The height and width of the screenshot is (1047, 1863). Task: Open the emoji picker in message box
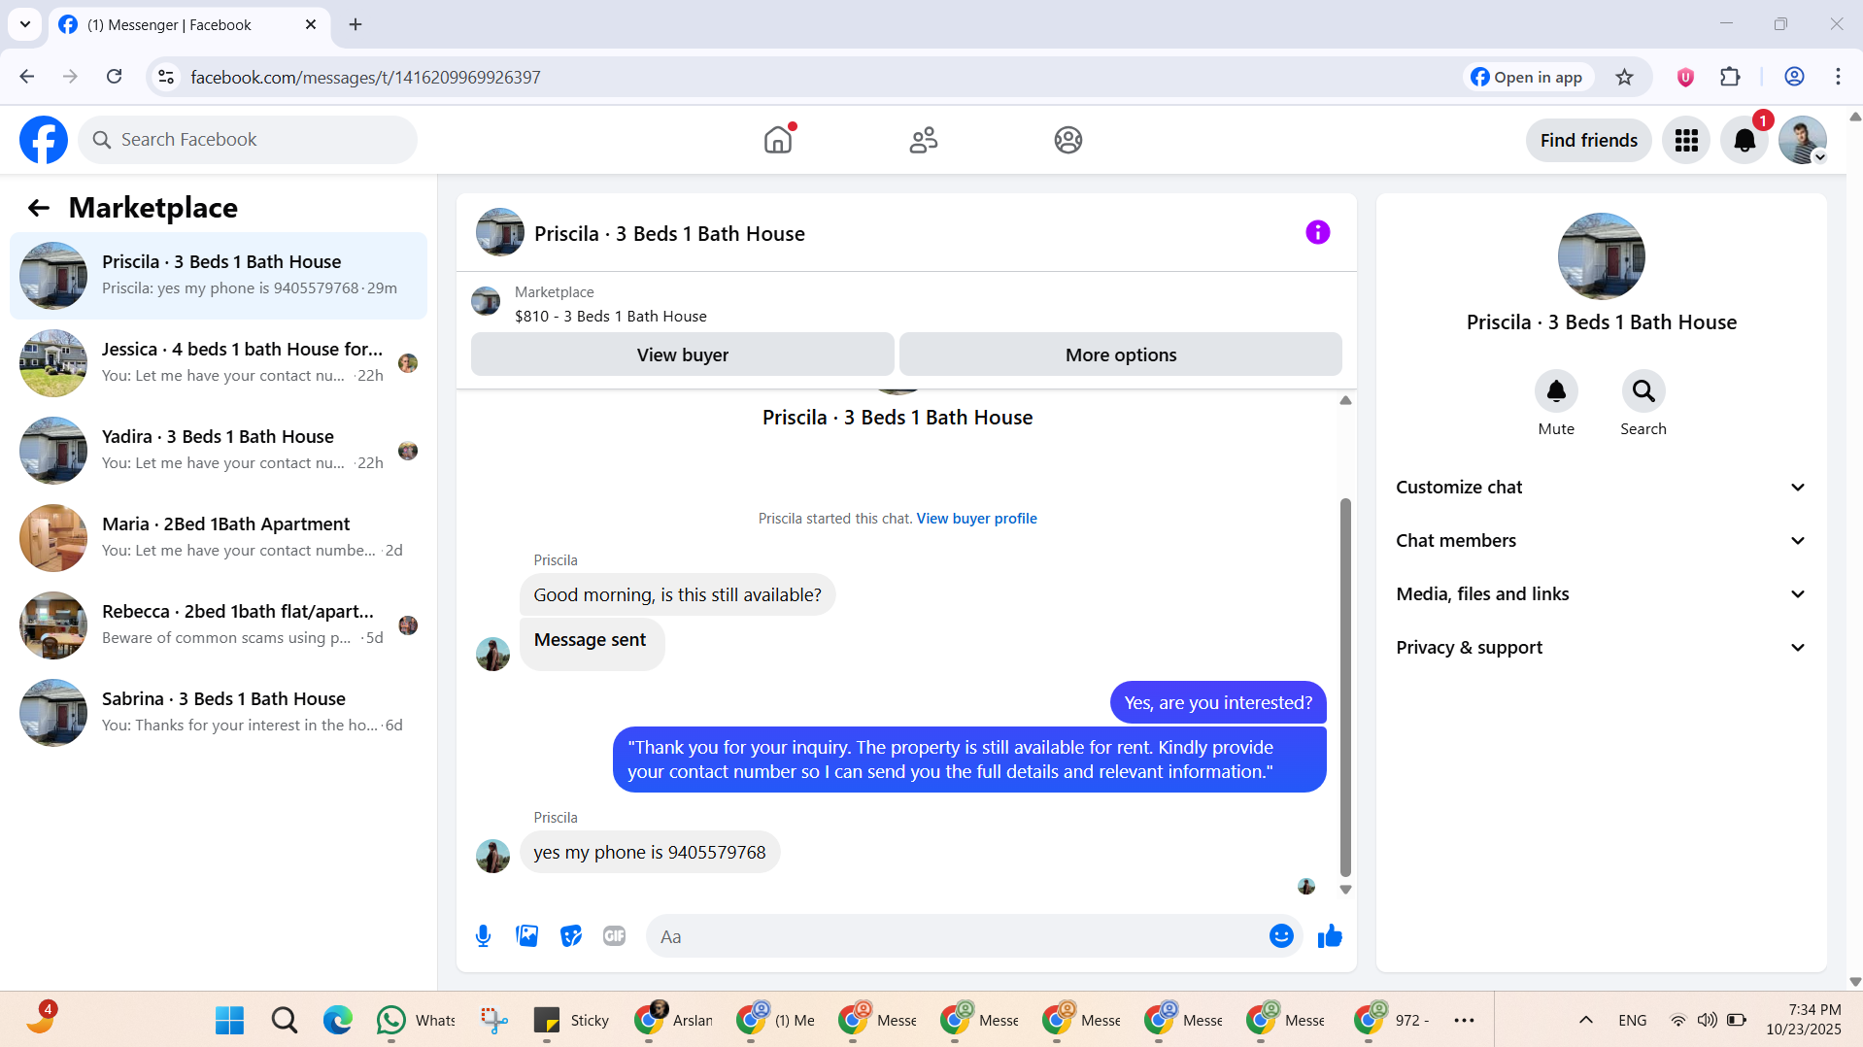pyautogui.click(x=1281, y=935)
